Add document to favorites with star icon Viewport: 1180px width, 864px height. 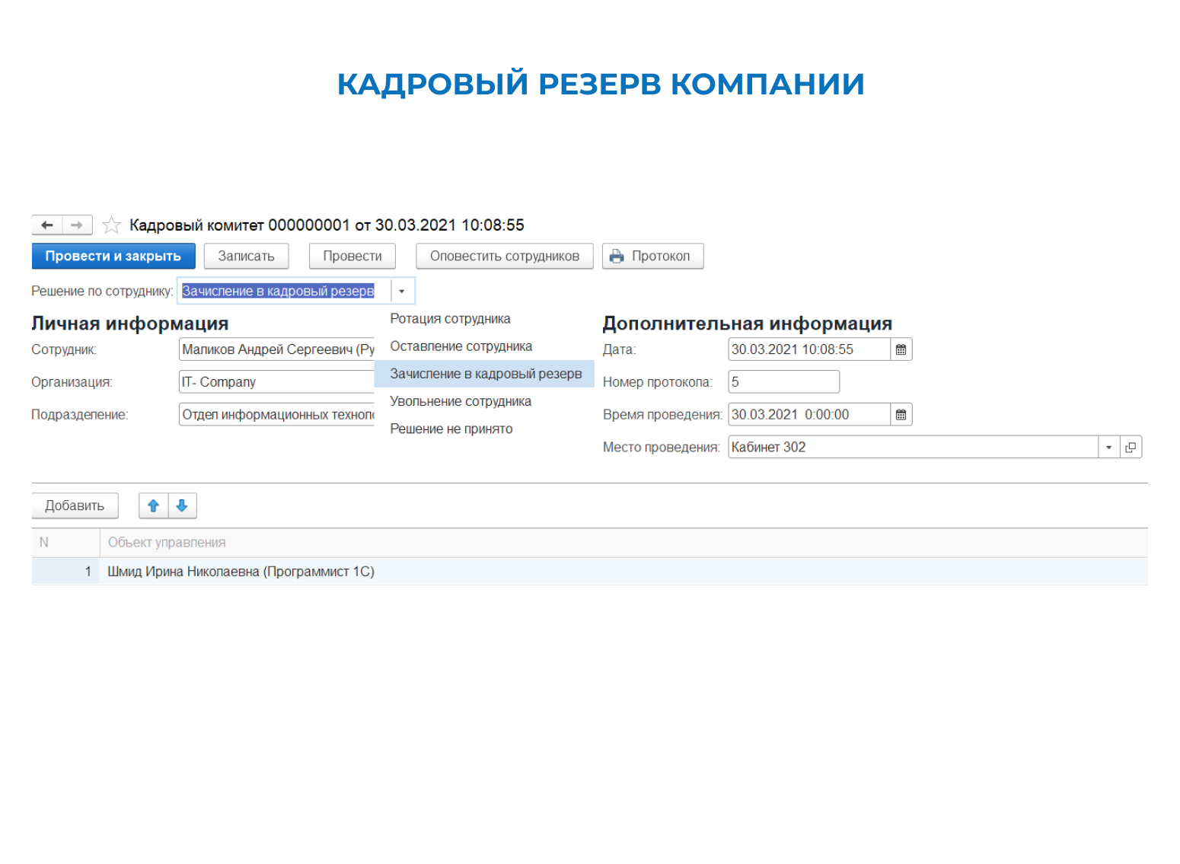tap(111, 225)
